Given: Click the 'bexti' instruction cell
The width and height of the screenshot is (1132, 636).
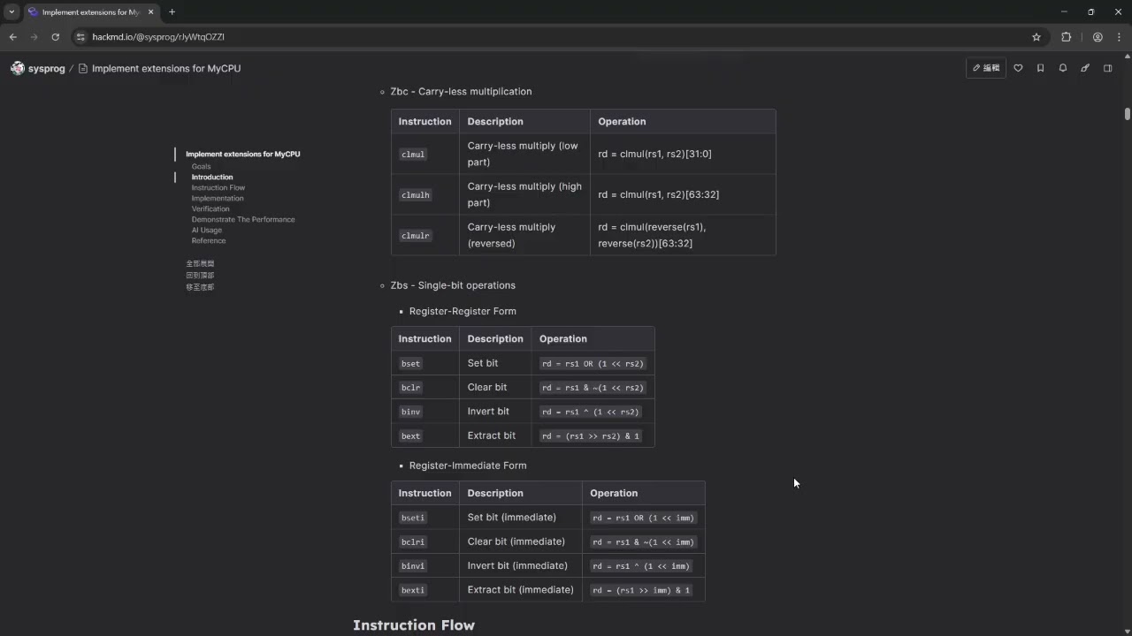Looking at the screenshot, I should (x=412, y=590).
